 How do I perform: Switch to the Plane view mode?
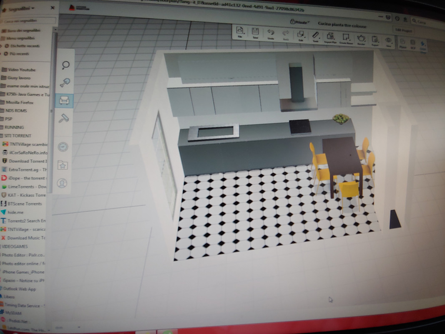pos(403,43)
